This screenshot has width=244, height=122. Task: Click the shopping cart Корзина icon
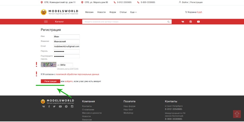[186, 12]
